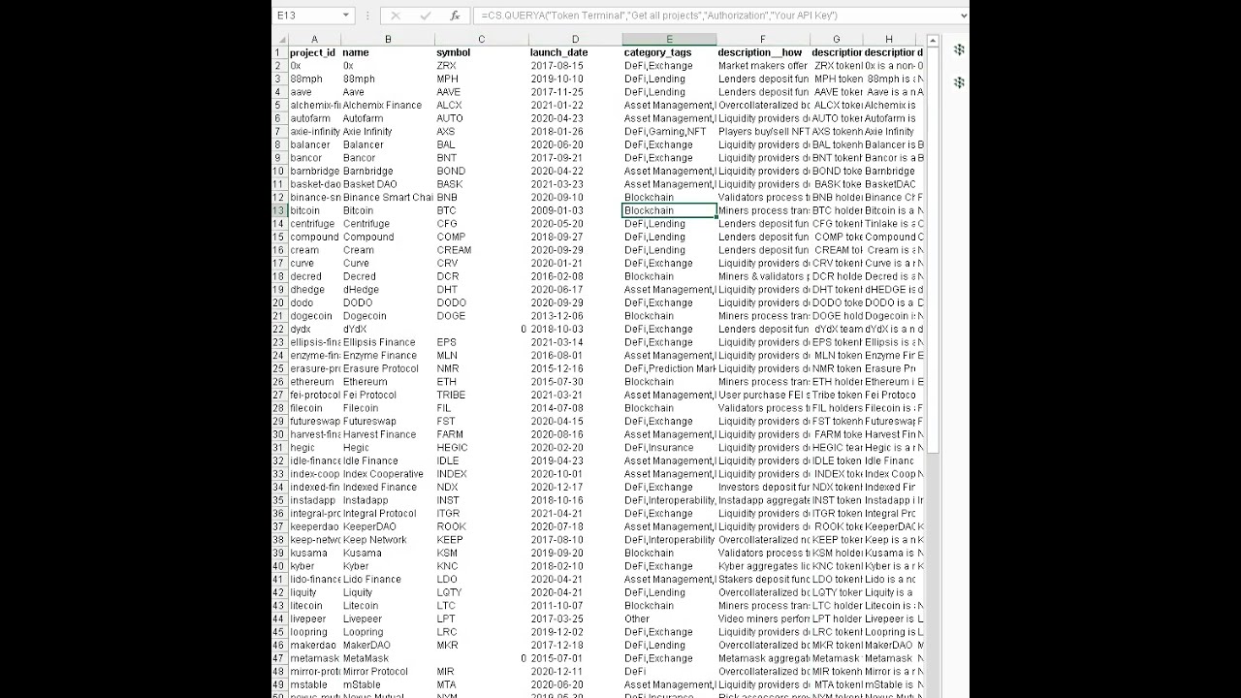Screen dimensions: 1241x698
Task: Select column D header
Action: [575, 40]
